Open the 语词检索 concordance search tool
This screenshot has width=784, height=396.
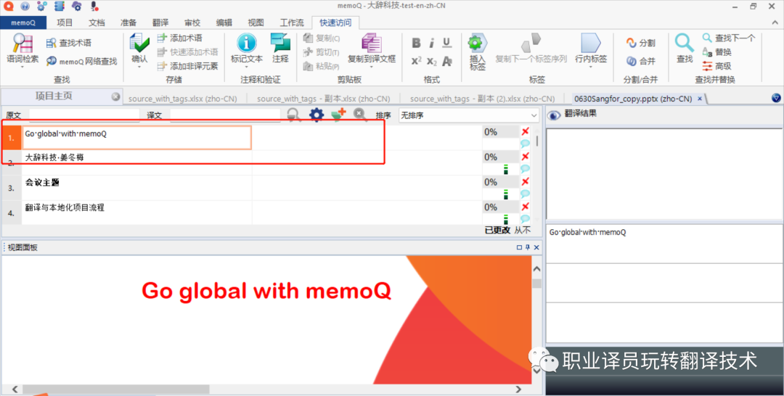23,44
